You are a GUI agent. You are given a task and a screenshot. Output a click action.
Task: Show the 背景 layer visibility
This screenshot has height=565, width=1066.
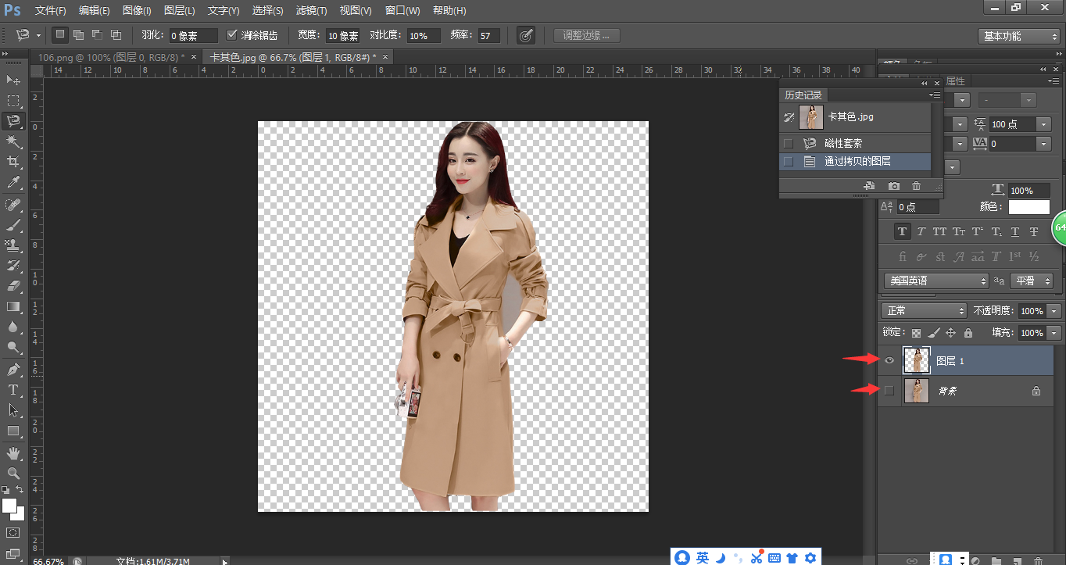pos(889,391)
